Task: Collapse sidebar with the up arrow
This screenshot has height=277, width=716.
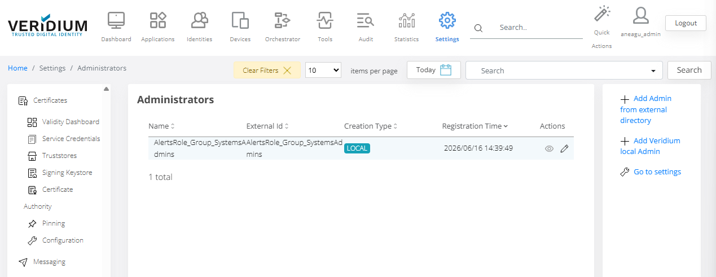Action: [x=106, y=89]
